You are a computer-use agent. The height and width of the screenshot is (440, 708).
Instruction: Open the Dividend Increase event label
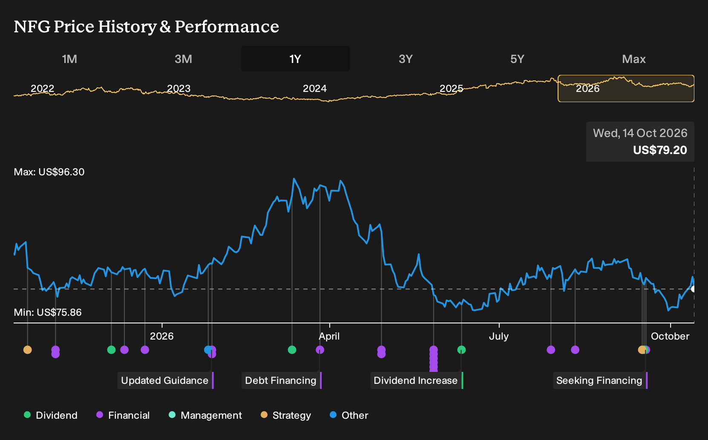(x=417, y=380)
